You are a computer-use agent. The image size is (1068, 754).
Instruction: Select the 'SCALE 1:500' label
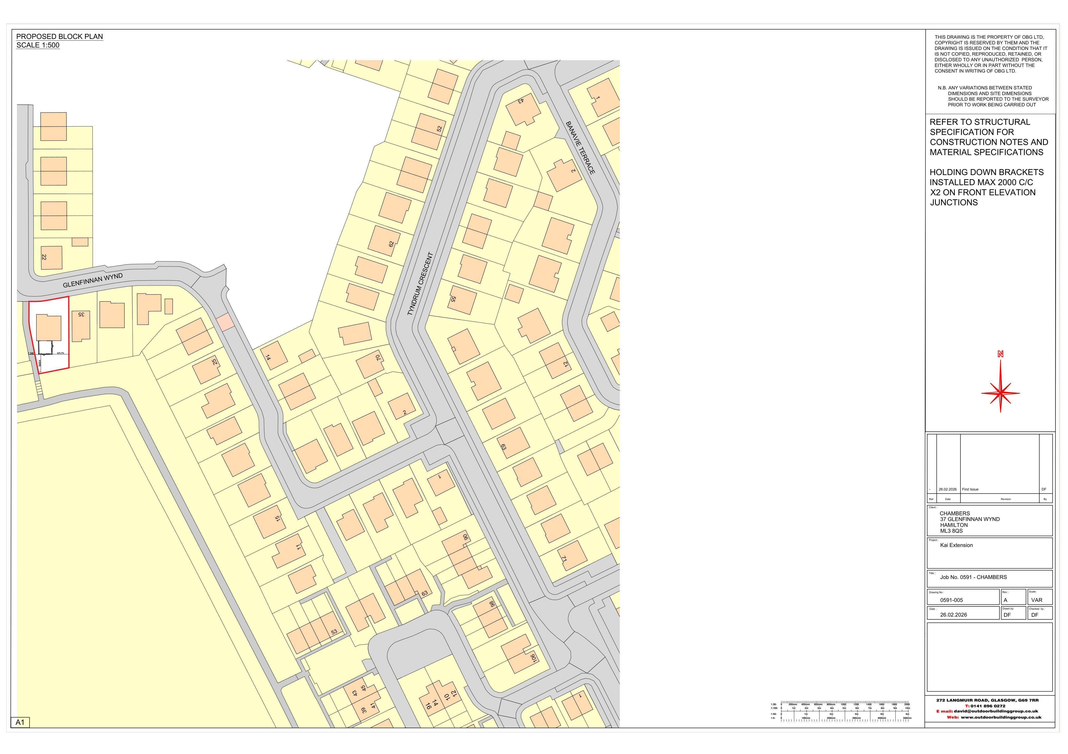point(38,45)
